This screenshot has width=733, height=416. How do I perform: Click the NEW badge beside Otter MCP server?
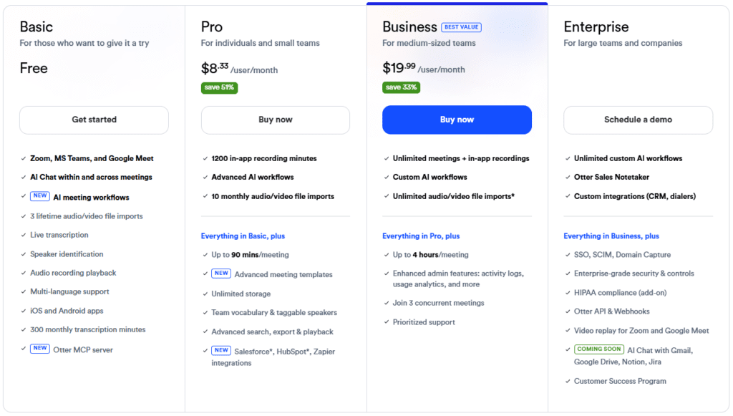pos(40,349)
